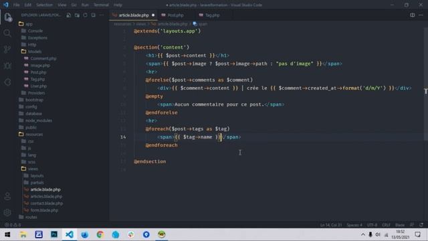Open the Selection menu
The image size is (428, 241).
click(x=44, y=5)
